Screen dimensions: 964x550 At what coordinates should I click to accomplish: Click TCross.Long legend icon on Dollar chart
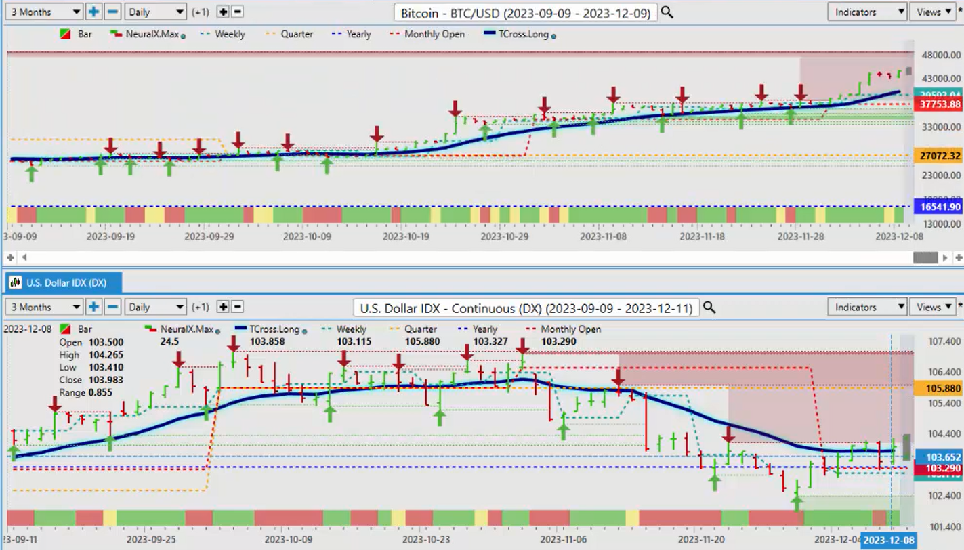pos(239,329)
